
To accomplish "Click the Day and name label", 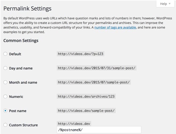I will click(21, 68).
